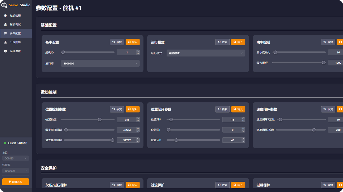Increase 位置环P with the up arrow
343x192 pixels.
(x=243, y=118)
